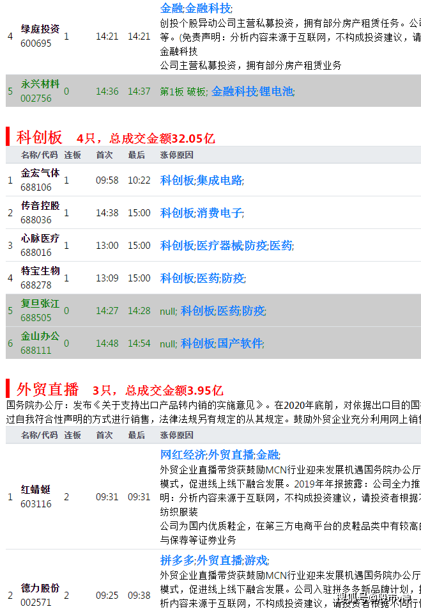Open 防疫 link in 心脉医疗 row
This screenshot has height=609, width=421.
(256, 246)
